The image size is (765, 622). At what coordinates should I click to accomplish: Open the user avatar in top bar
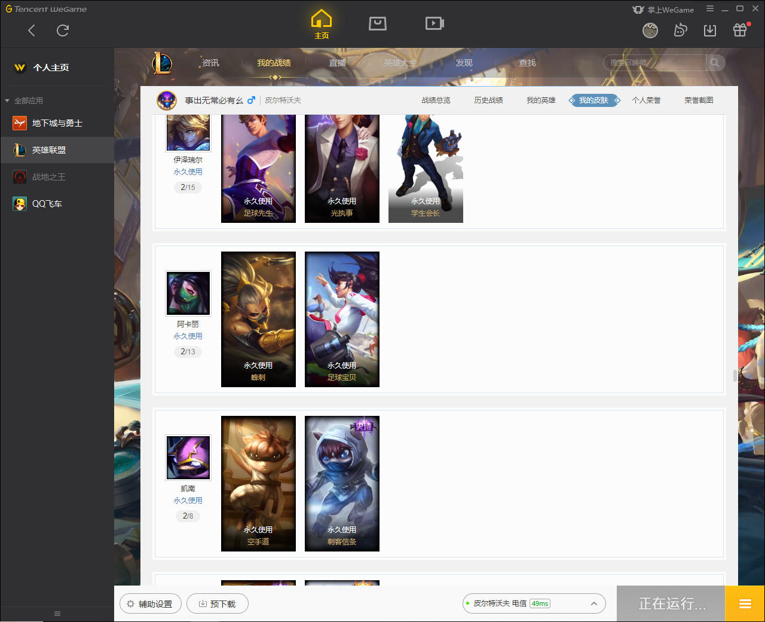(x=650, y=30)
